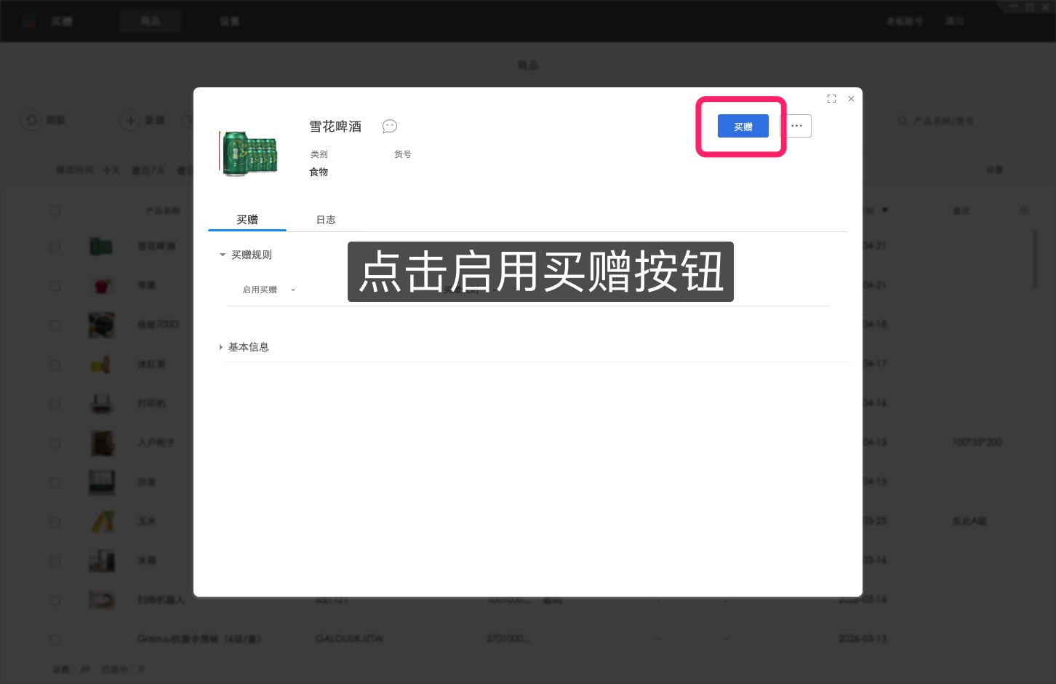
Task: Collapse the 买赠规则 section
Action: 223,255
